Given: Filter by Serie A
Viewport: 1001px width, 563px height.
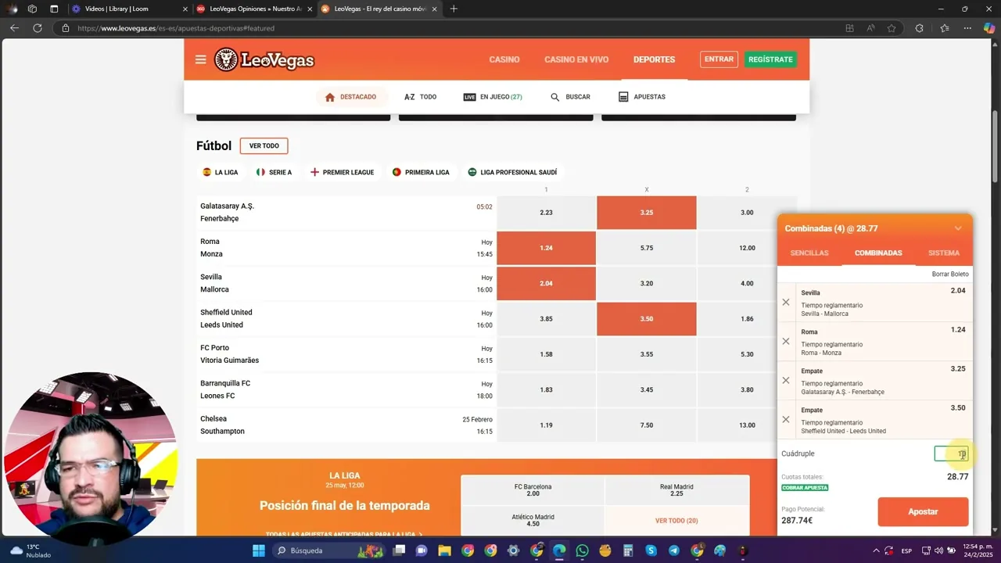Looking at the screenshot, I should point(274,172).
